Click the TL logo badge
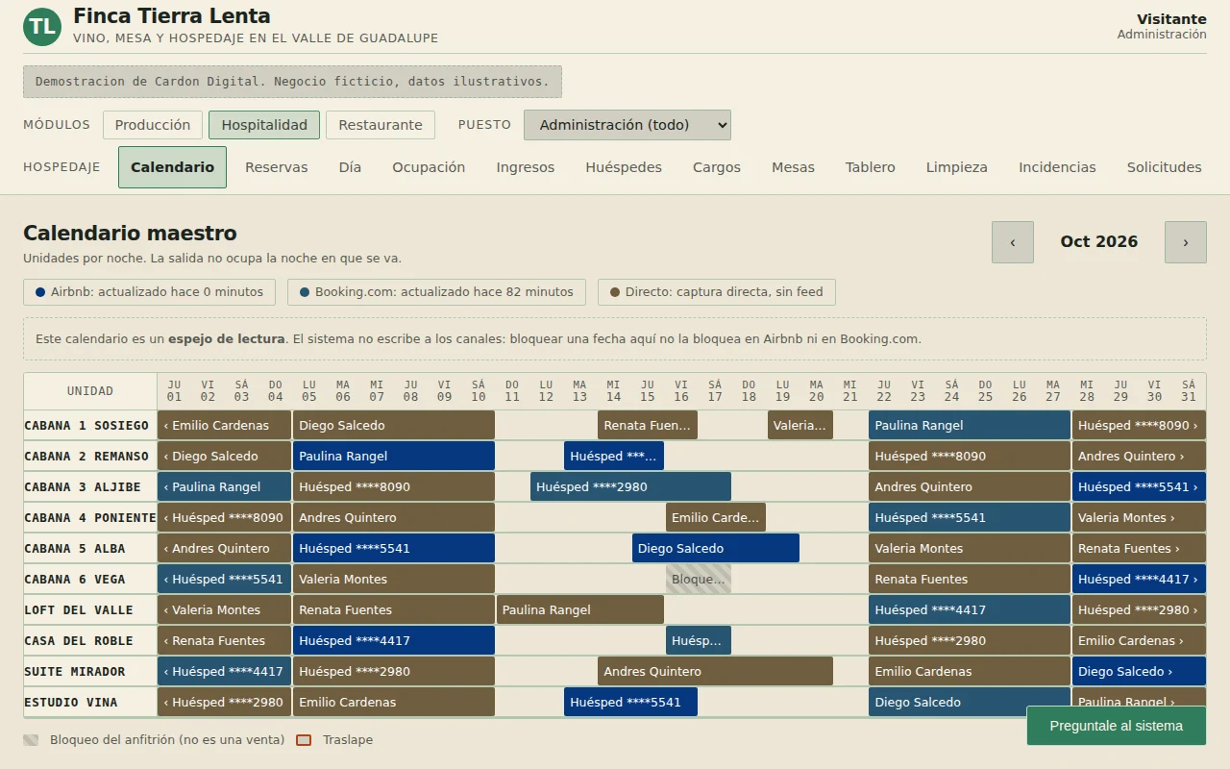This screenshot has height=769, width=1230. click(x=42, y=27)
